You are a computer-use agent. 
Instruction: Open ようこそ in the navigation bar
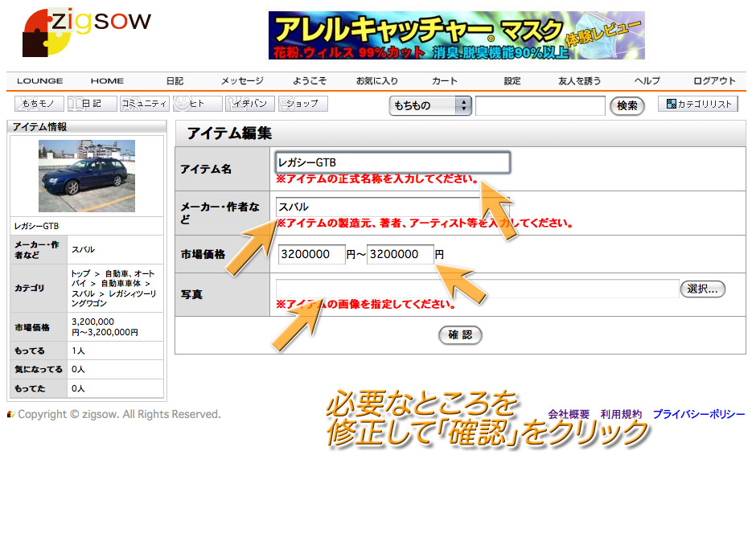pos(310,81)
